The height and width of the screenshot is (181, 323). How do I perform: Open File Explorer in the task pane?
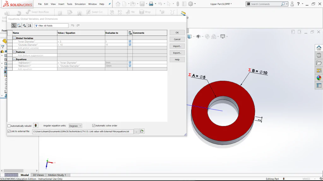coord(319,63)
